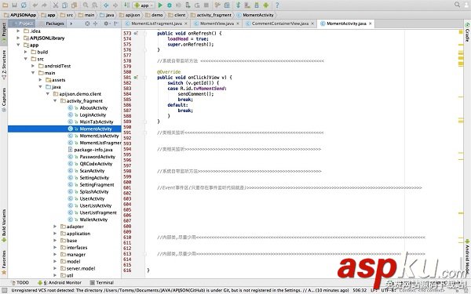The image size is (471, 294).
Task: Open the CommentContainerView.java tab
Action: 280,24
